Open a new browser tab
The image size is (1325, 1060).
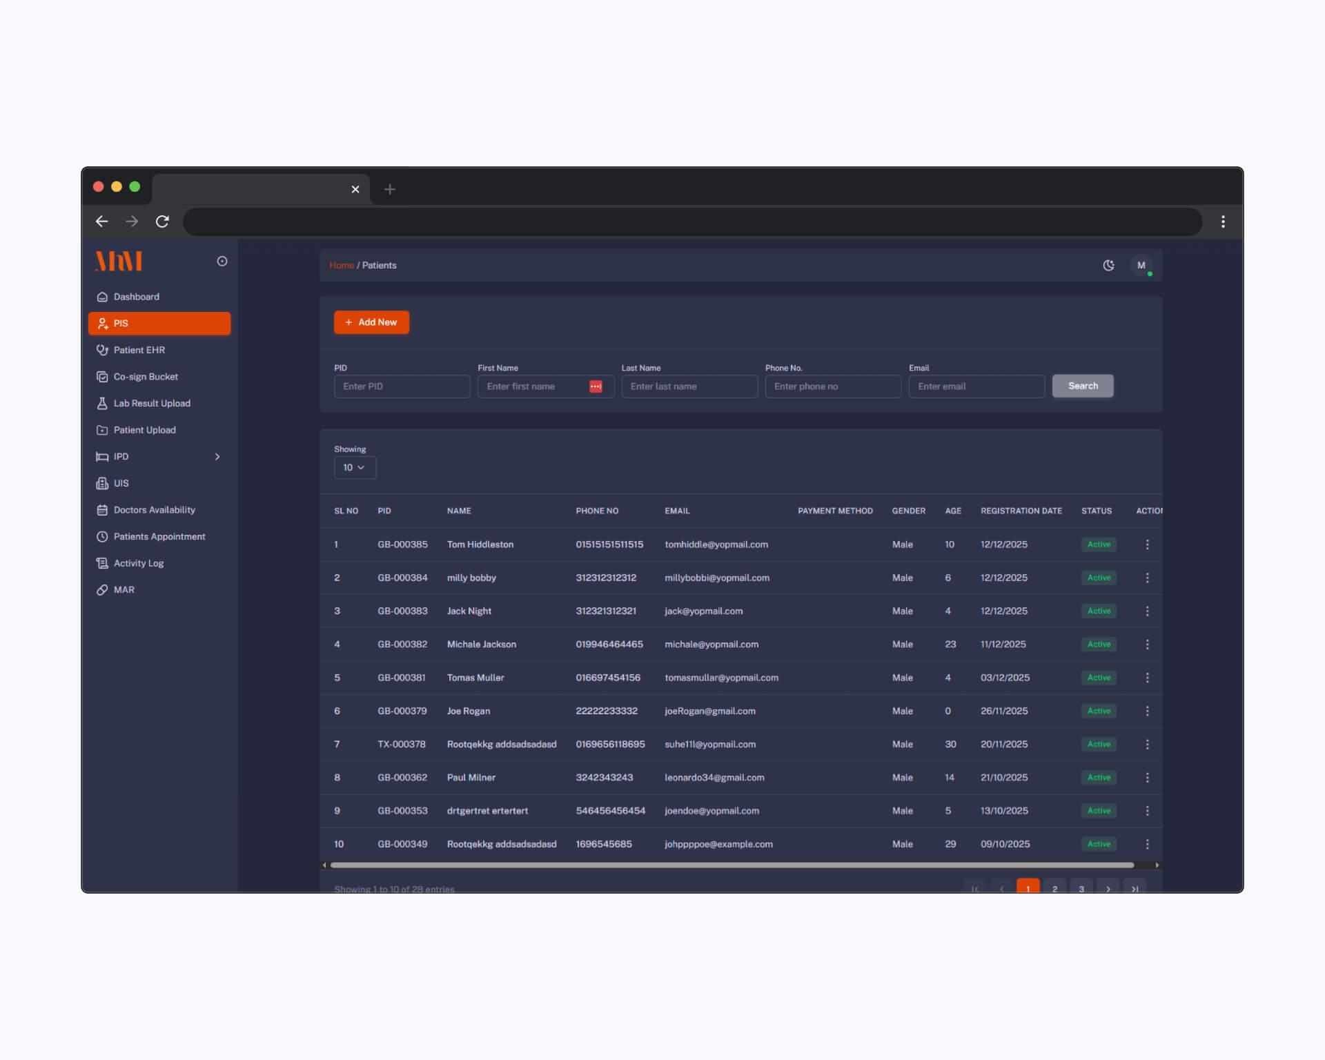[390, 189]
